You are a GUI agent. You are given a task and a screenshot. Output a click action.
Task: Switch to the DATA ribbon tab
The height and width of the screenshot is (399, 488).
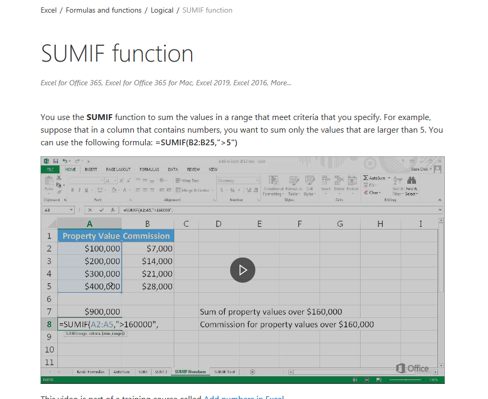[173, 169]
